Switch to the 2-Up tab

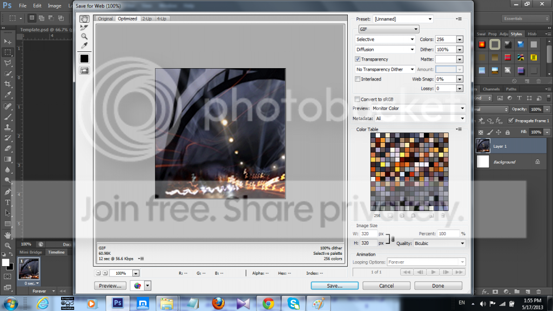pos(147,19)
